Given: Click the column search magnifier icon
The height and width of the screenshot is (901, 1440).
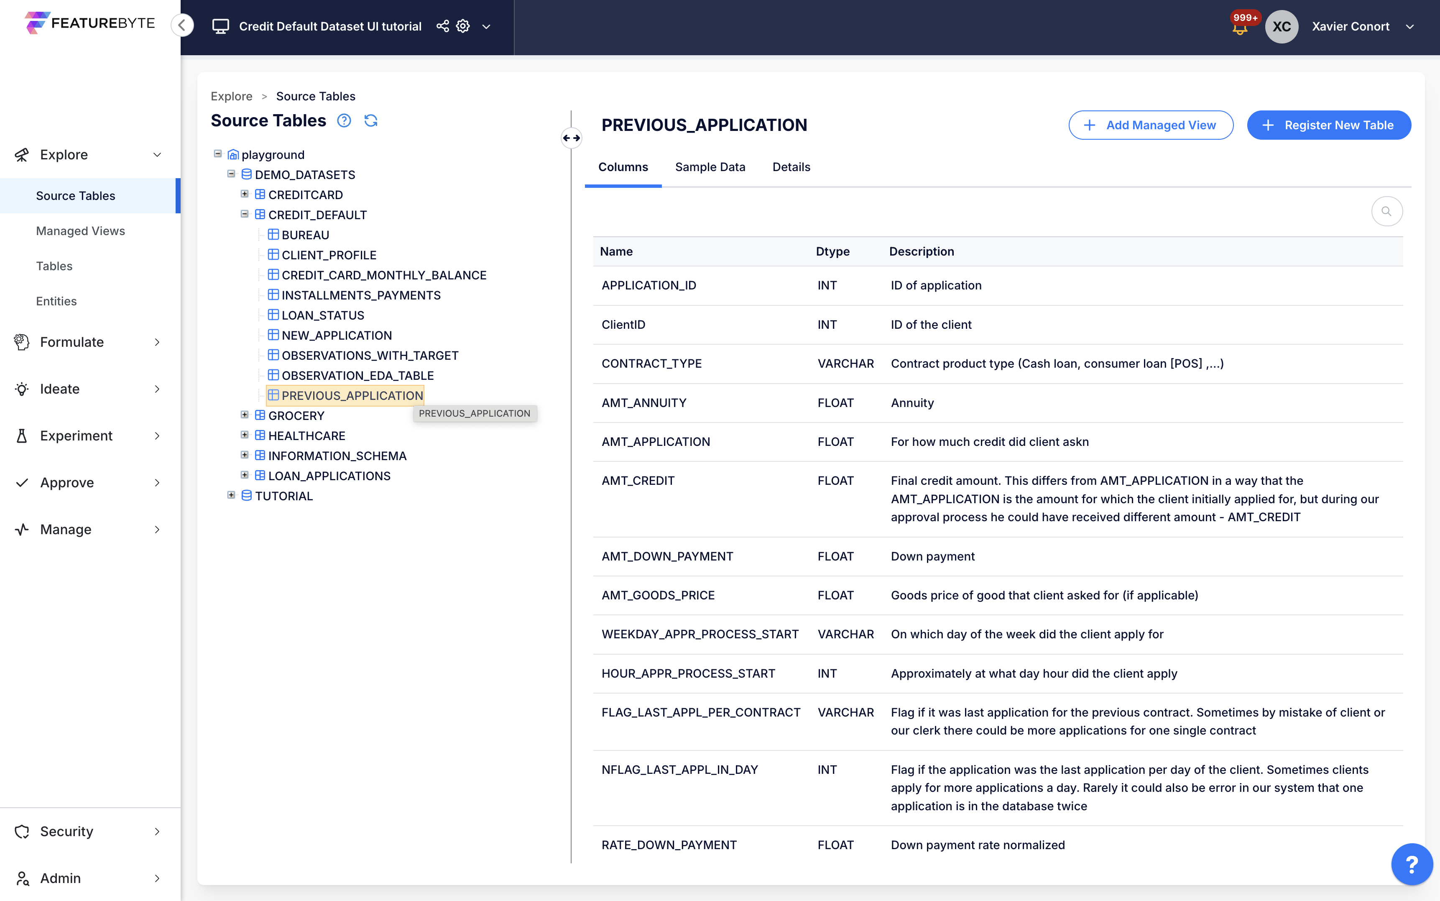Looking at the screenshot, I should pyautogui.click(x=1386, y=211).
